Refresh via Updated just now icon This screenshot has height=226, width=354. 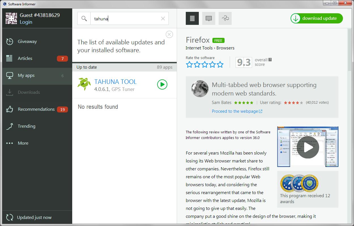(x=10, y=217)
